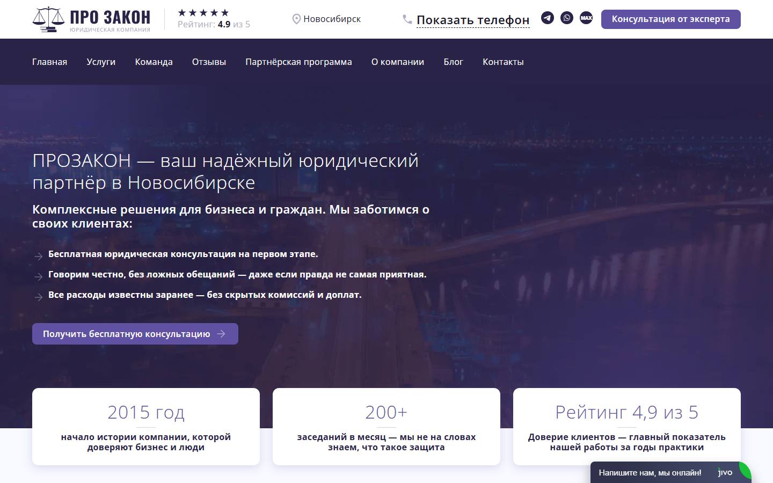773x483 pixels.
Task: Click the phone handset icon
Action: click(x=407, y=19)
